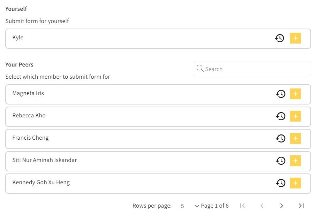317x217 pixels.
Task: Add a form for Rebecca Kho
Action: point(295,116)
